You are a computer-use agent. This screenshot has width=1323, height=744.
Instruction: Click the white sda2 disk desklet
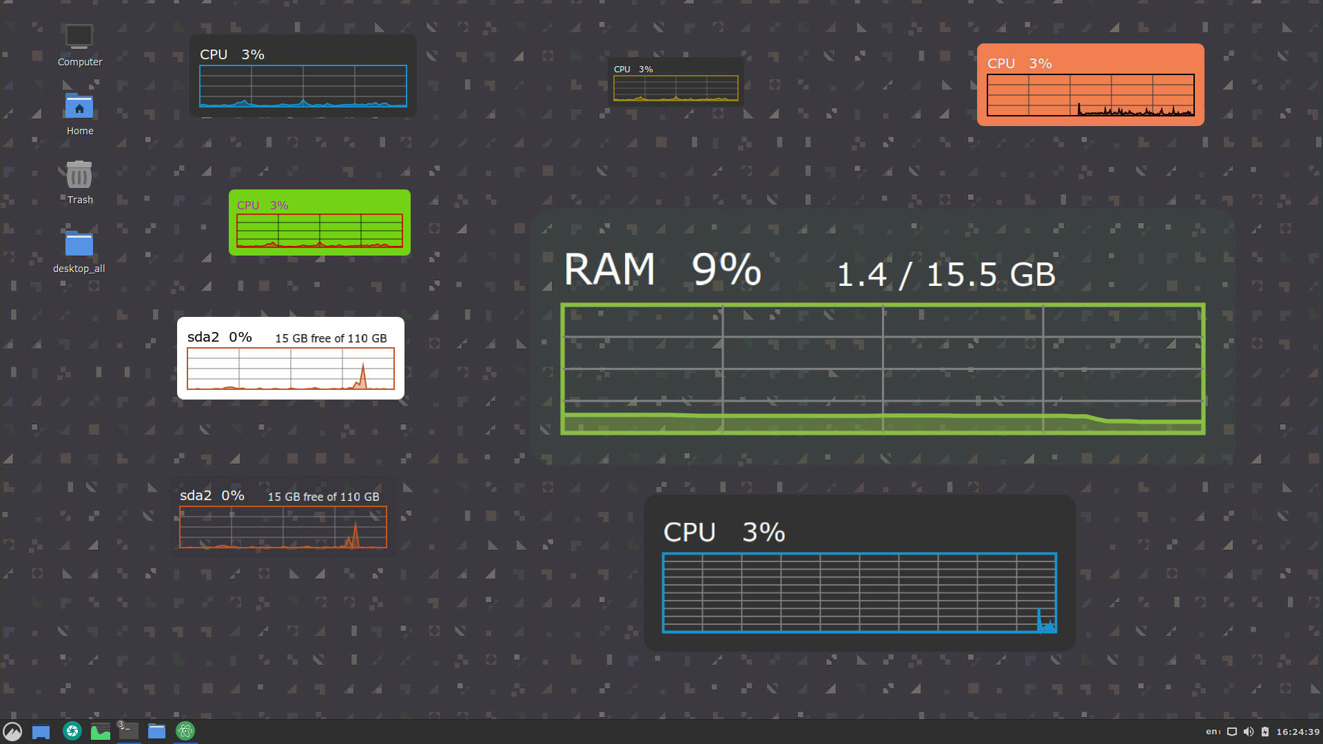pyautogui.click(x=291, y=358)
